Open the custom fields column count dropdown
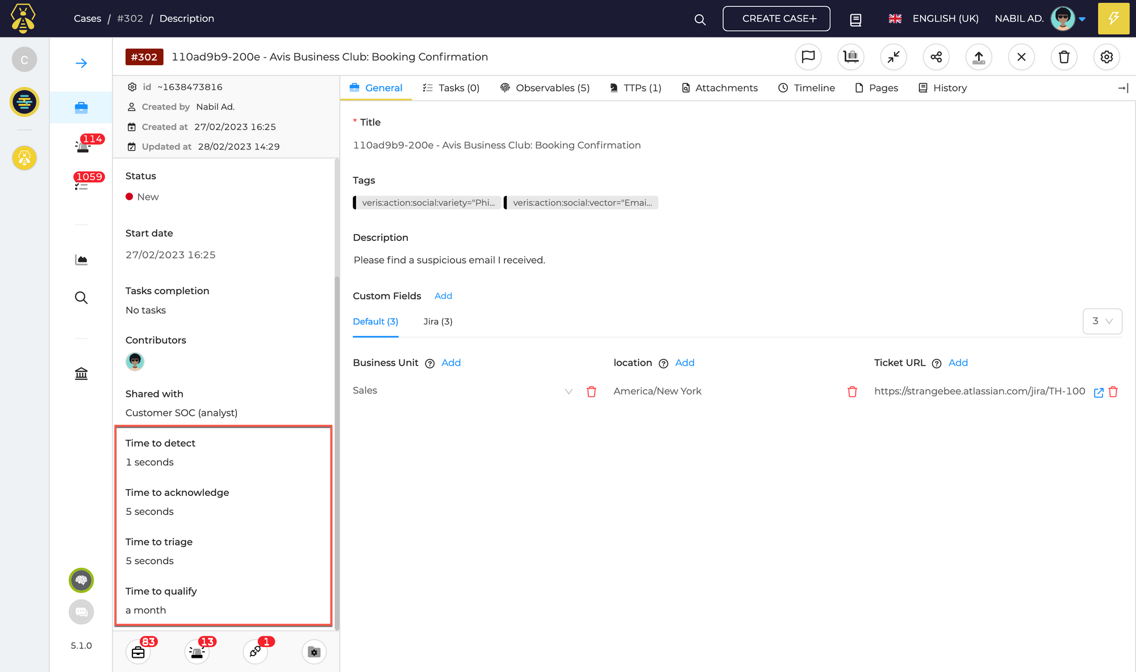 click(1102, 322)
